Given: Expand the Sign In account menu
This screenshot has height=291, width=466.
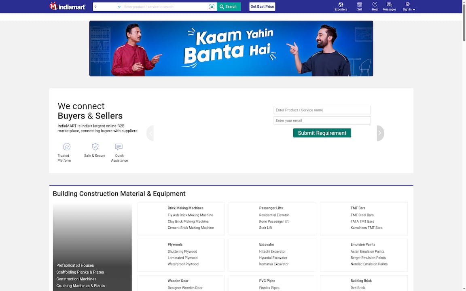Looking at the screenshot, I should point(409,6).
